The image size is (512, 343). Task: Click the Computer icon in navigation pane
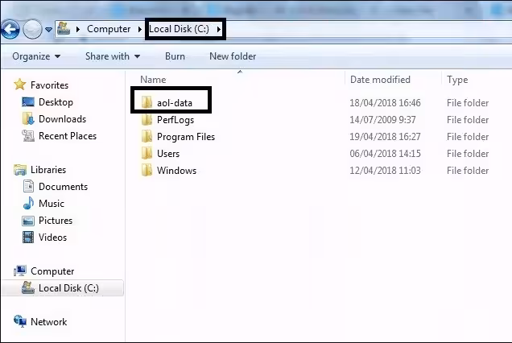click(x=20, y=271)
